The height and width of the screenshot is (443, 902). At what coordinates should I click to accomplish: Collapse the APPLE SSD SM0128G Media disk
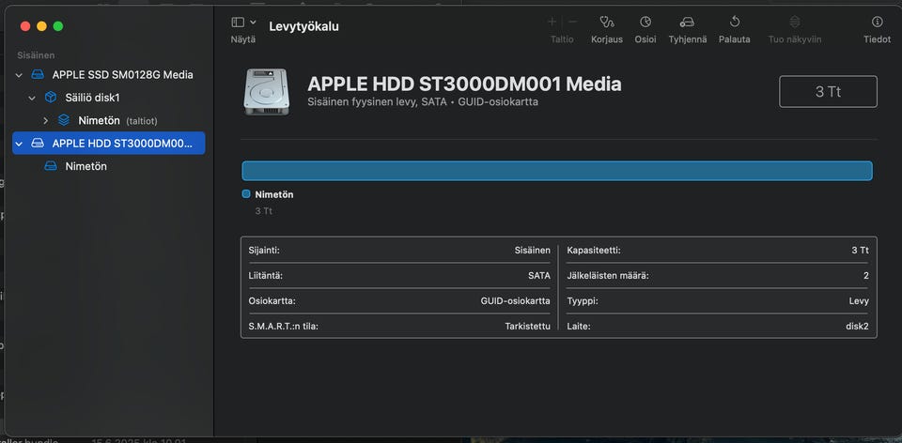click(x=19, y=75)
